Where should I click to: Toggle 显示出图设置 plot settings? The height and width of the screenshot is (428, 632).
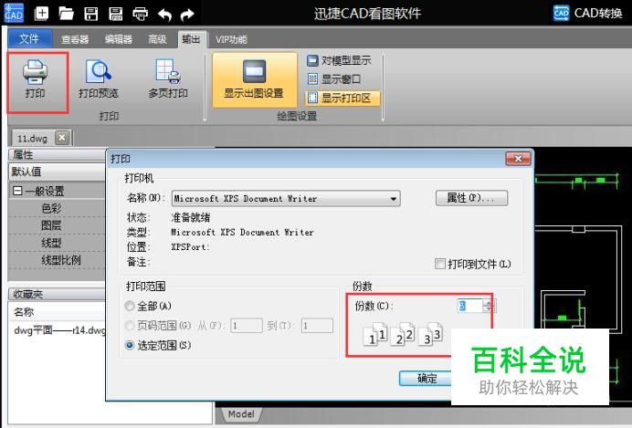(254, 80)
